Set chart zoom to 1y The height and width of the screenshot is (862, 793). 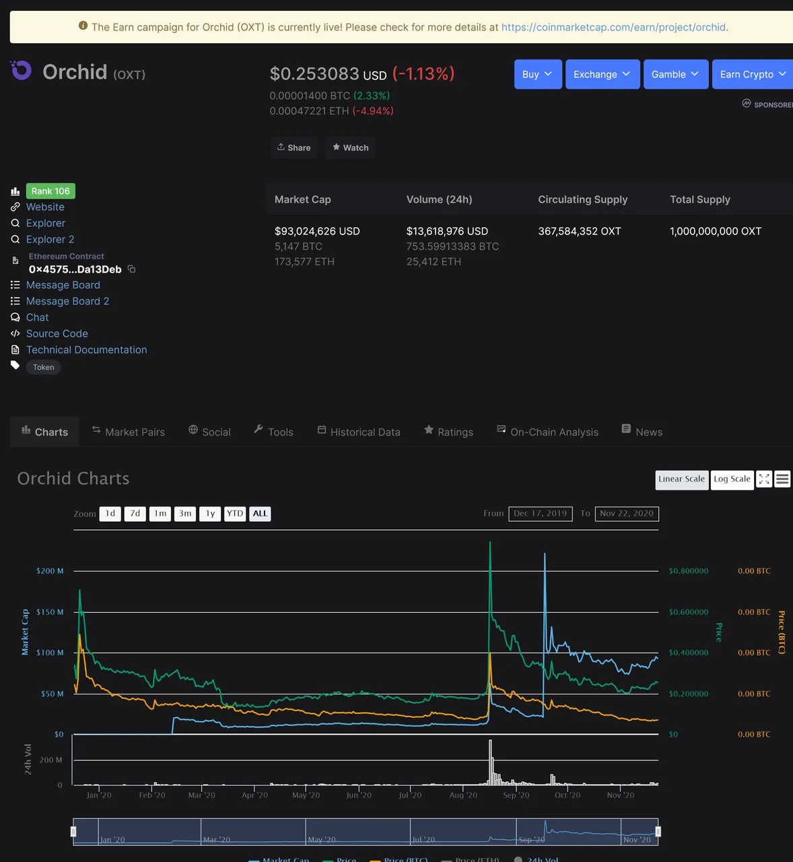point(210,514)
